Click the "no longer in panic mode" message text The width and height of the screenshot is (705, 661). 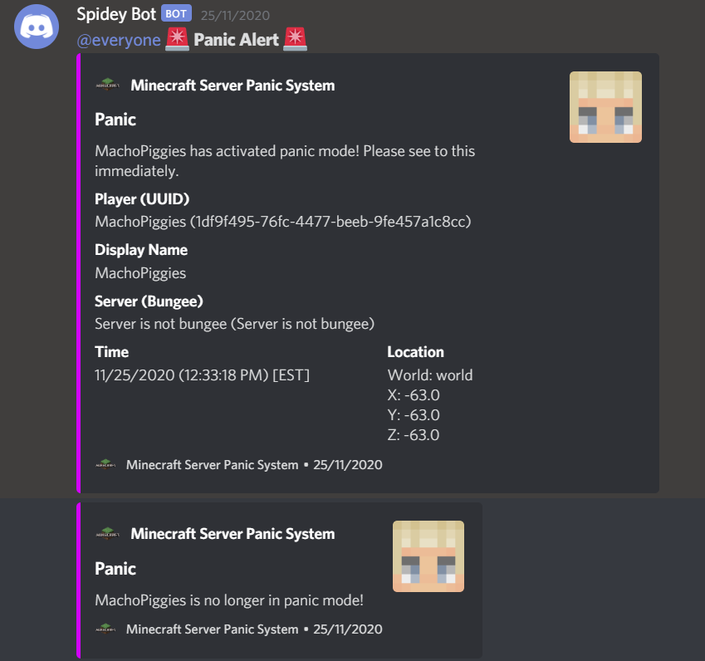(x=228, y=600)
